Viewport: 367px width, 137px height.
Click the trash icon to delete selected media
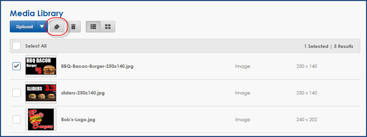(73, 27)
